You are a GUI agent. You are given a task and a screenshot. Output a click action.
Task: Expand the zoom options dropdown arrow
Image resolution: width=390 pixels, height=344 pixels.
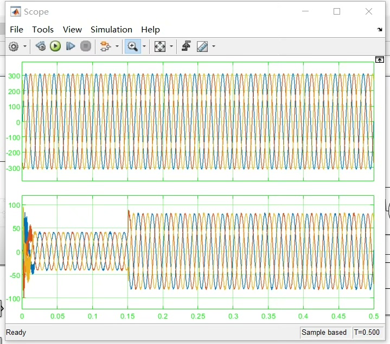pos(144,47)
